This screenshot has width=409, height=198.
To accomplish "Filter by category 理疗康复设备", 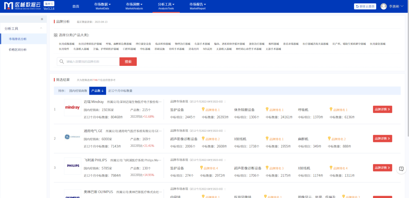I will point(144,44).
